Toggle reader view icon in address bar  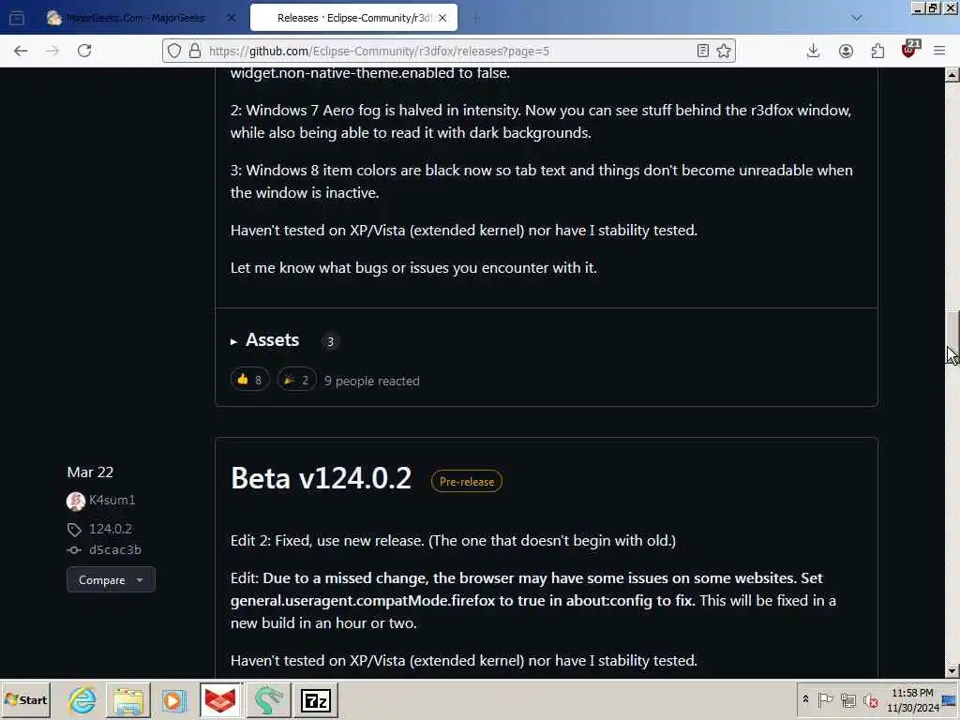click(x=703, y=51)
